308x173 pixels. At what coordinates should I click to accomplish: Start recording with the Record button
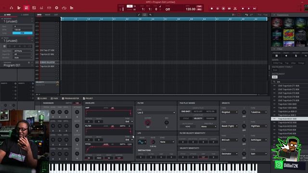(x=212, y=9)
